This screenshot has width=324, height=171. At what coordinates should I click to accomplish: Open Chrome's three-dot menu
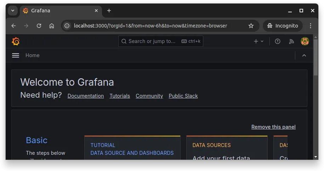click(311, 26)
